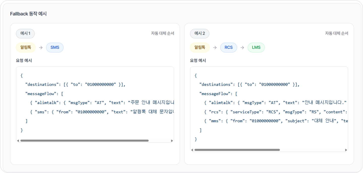Click the "destinations" line in 예시 1 code

75,85
